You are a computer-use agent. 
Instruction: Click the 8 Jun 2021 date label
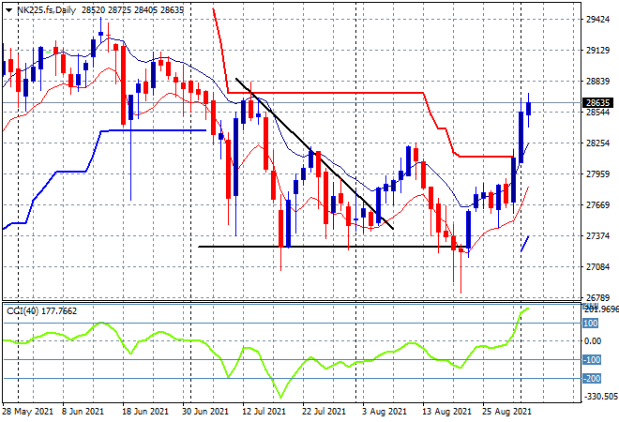click(83, 412)
